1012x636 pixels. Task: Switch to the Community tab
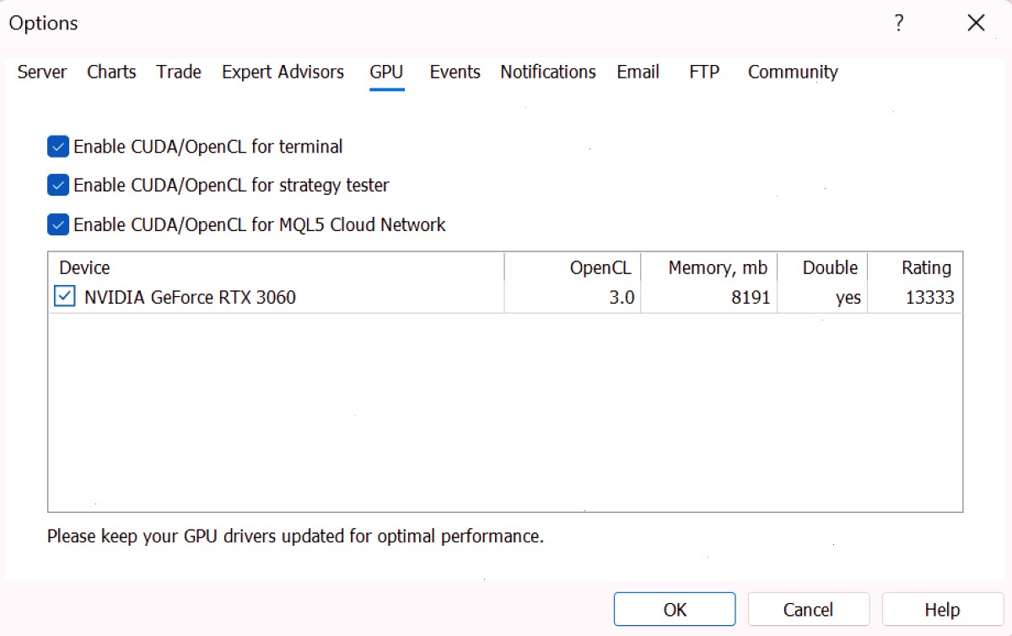point(793,73)
